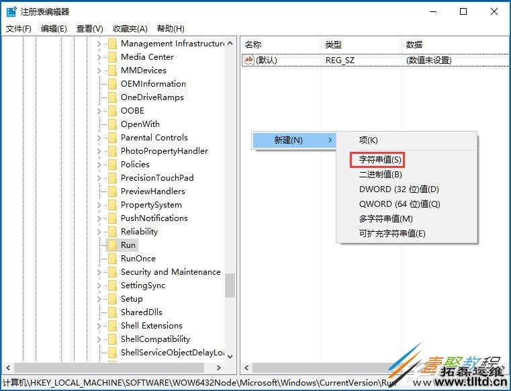Click the Reliability folder icon
The height and width of the screenshot is (391, 511).
point(112,232)
